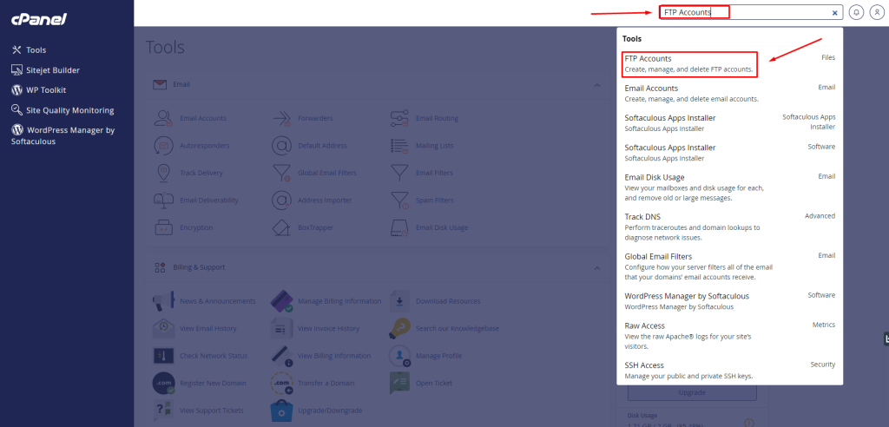Viewport: 889px width, 427px height.
Task: Select Email Accounts search result
Action: click(729, 94)
